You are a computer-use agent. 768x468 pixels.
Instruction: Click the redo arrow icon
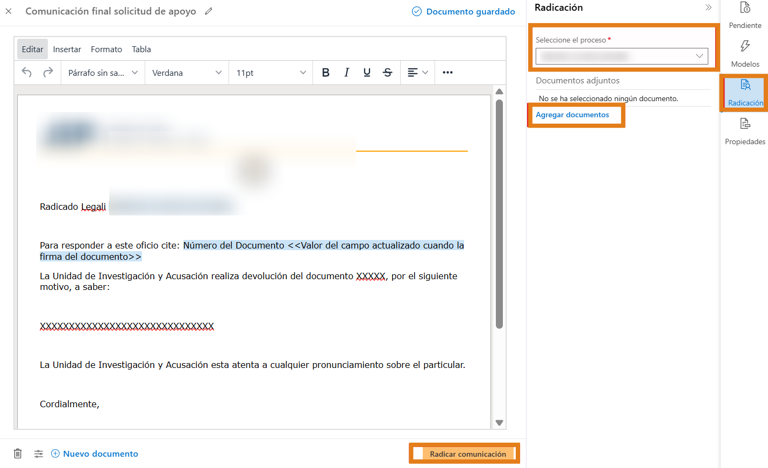[48, 72]
